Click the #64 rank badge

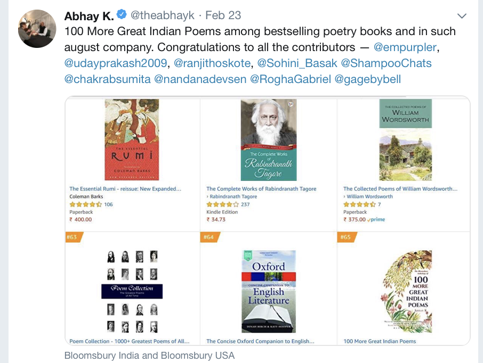point(208,237)
